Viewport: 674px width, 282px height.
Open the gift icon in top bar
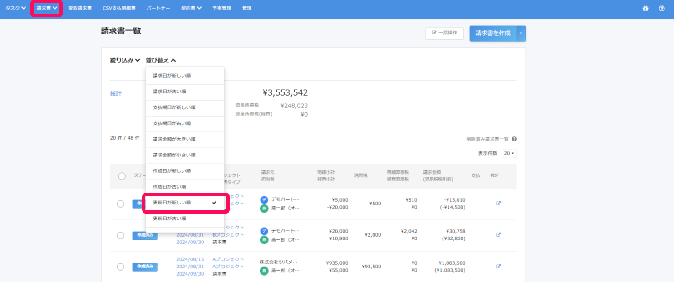pyautogui.click(x=645, y=8)
